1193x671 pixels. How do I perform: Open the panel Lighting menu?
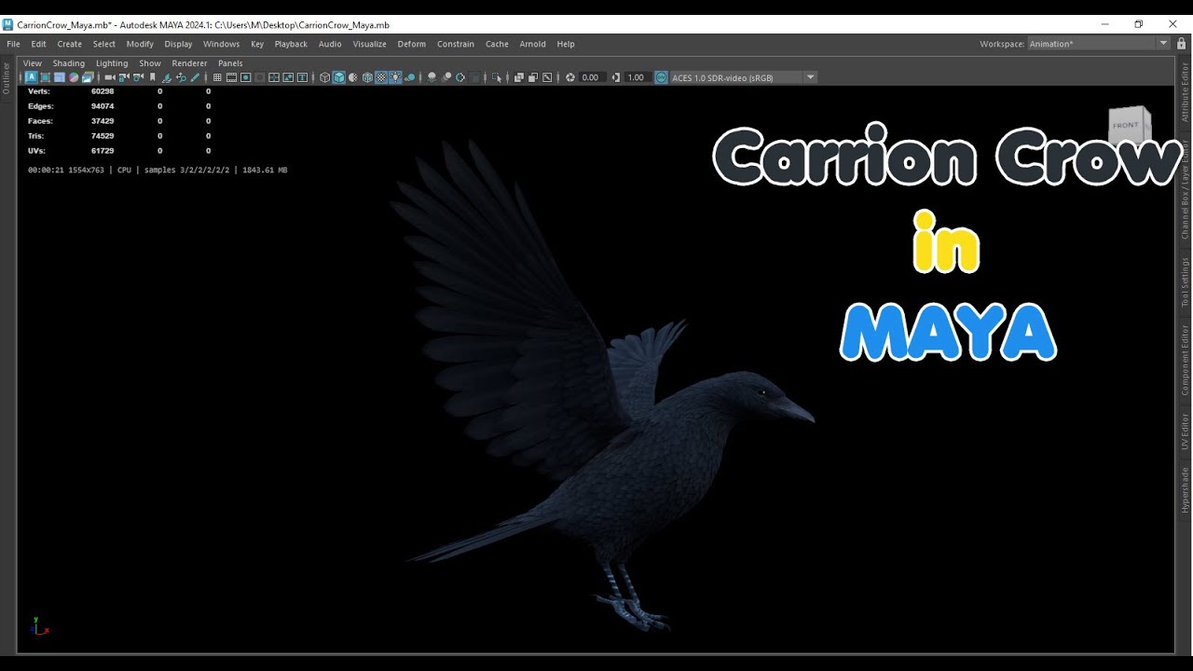(112, 63)
